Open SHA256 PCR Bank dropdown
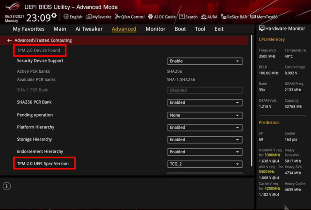 (x=205, y=103)
